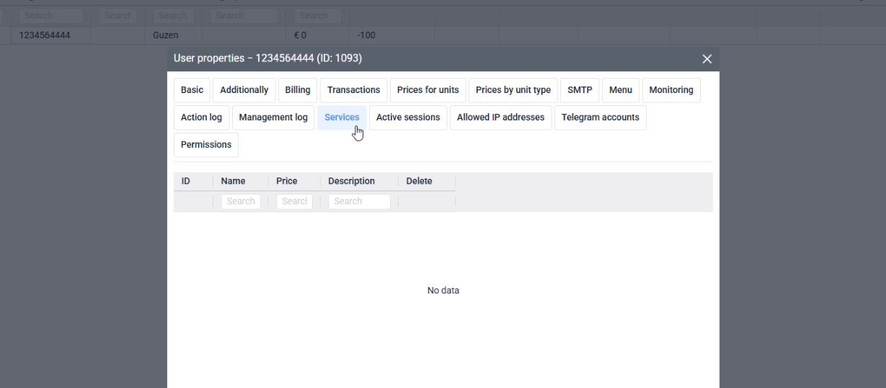The height and width of the screenshot is (388, 886).
Task: Focus the Price search field
Action: [x=294, y=201]
